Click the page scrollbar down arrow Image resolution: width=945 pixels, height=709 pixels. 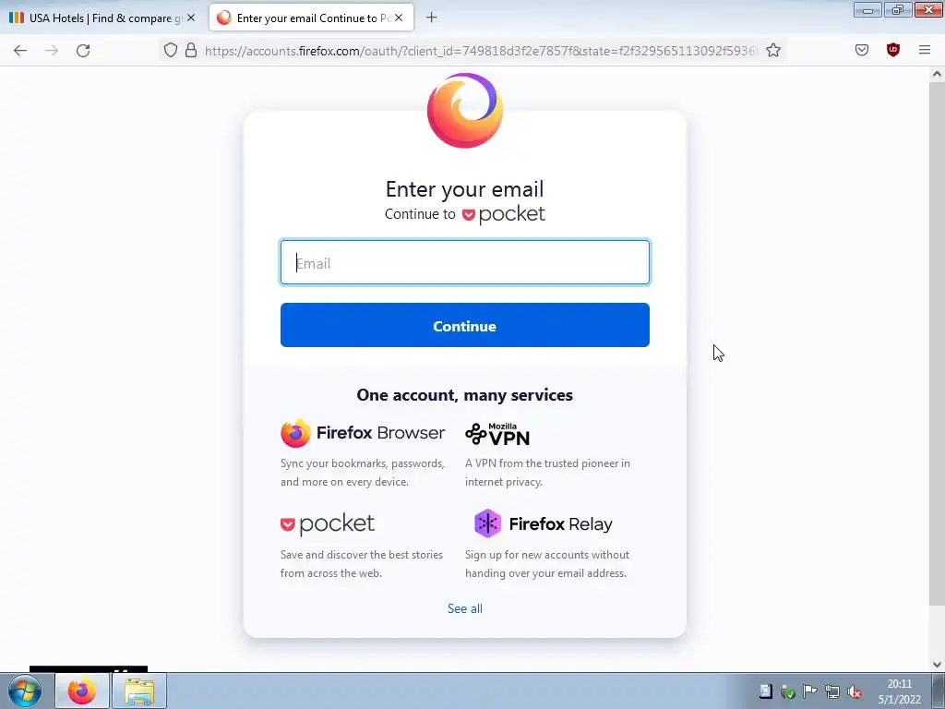coord(937,665)
